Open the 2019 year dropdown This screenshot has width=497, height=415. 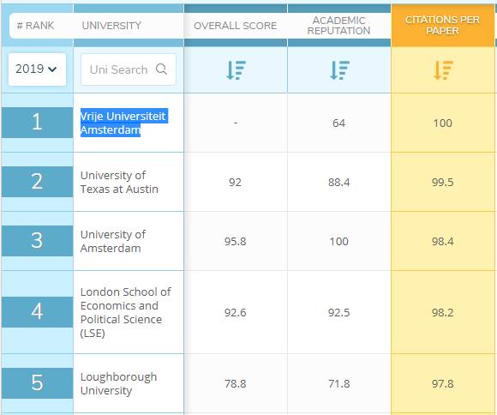coord(37,69)
